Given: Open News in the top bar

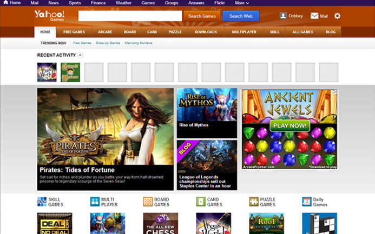Looking at the screenshot, I should coord(54,3).
